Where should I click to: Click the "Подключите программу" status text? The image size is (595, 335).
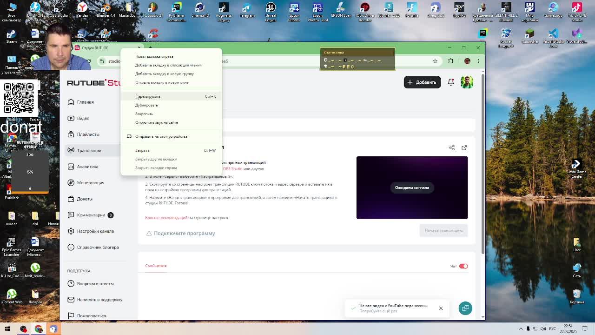click(x=184, y=233)
